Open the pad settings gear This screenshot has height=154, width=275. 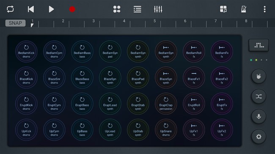[x=258, y=137]
